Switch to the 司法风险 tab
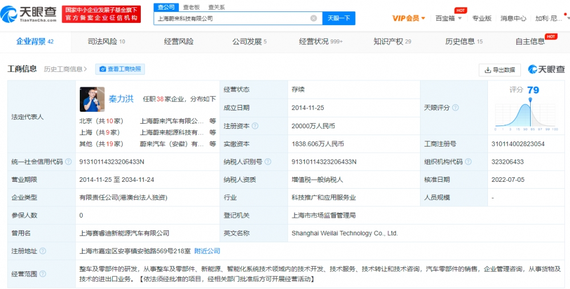This screenshot has width=570, height=289. (x=106, y=42)
